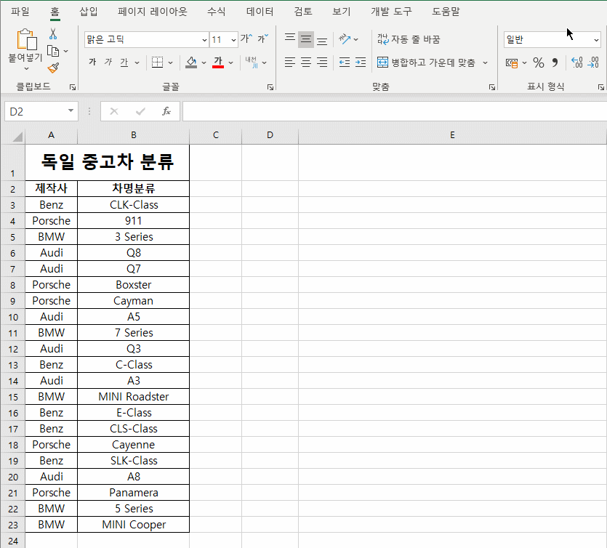The width and height of the screenshot is (607, 548).
Task: Switch to the 데이터 tab
Action: (260, 12)
